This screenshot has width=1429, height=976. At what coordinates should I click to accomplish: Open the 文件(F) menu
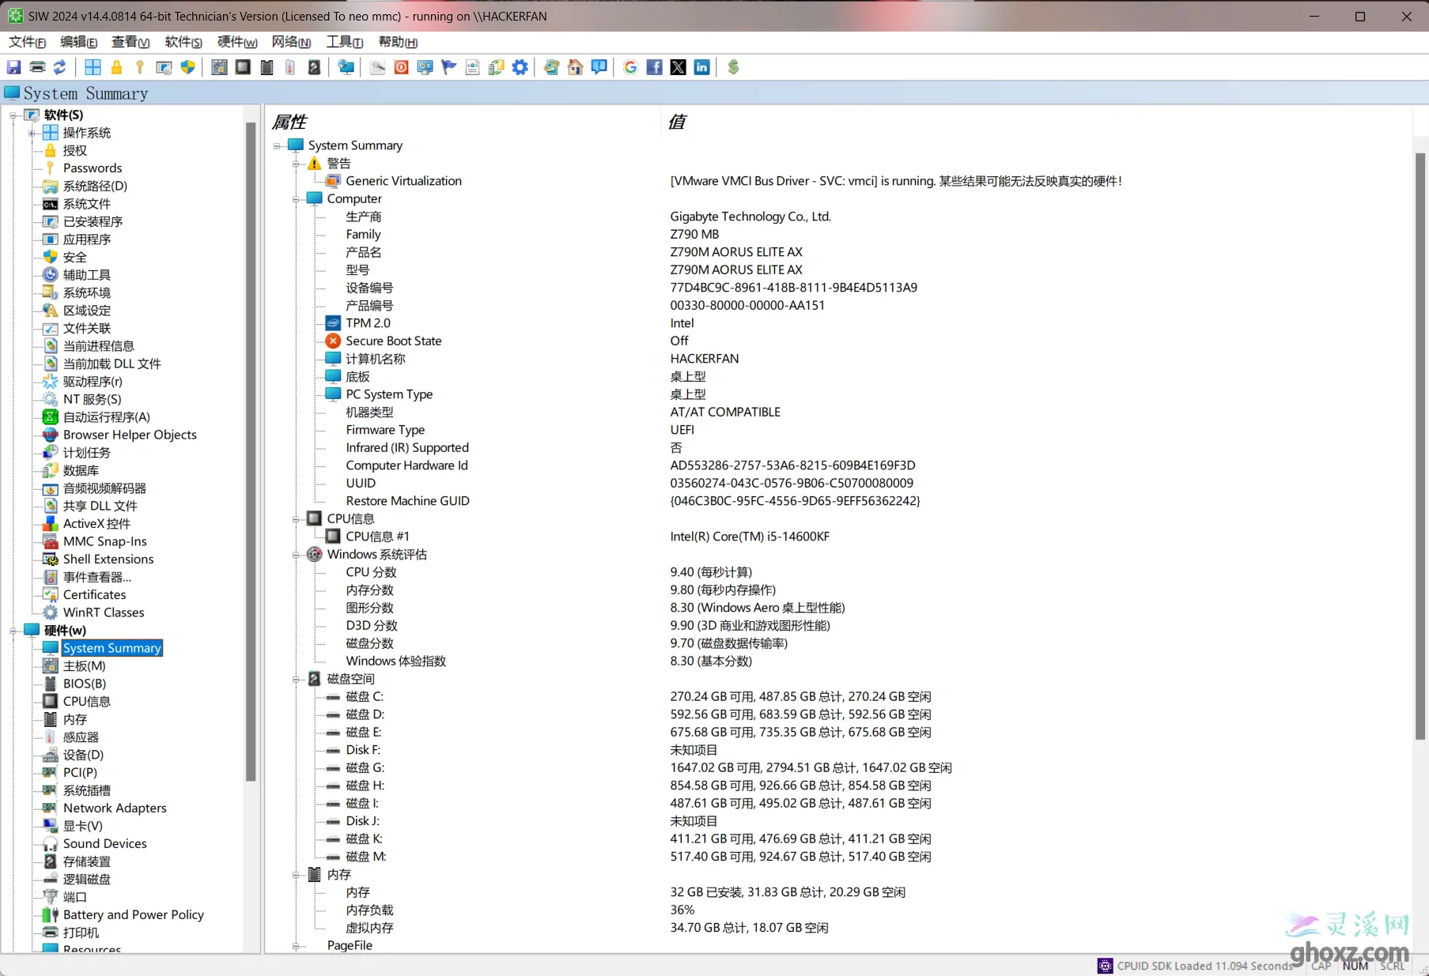pyautogui.click(x=28, y=42)
